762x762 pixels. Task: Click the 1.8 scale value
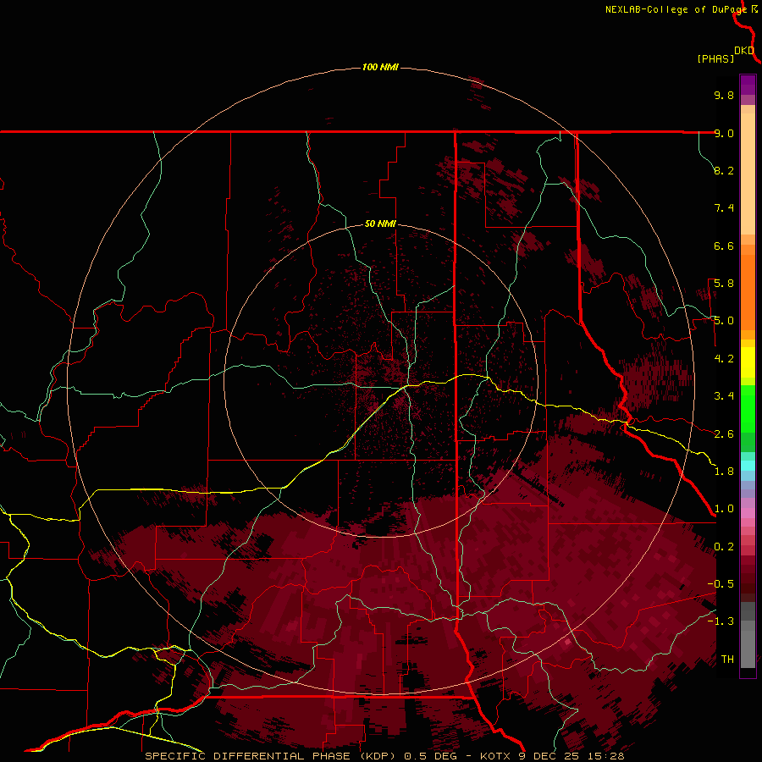pyautogui.click(x=724, y=472)
